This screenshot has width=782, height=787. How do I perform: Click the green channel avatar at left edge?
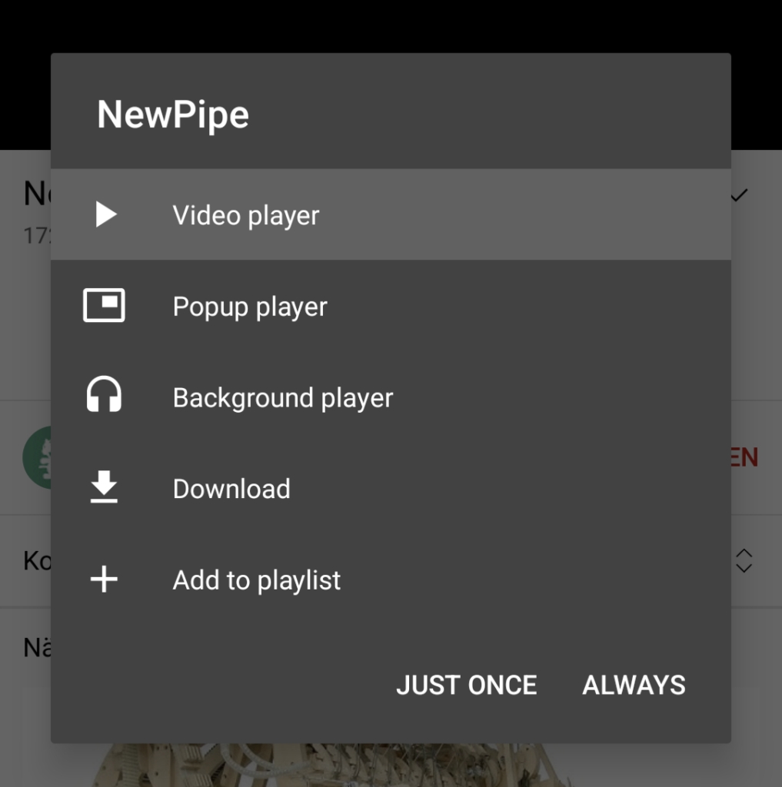[36, 457]
